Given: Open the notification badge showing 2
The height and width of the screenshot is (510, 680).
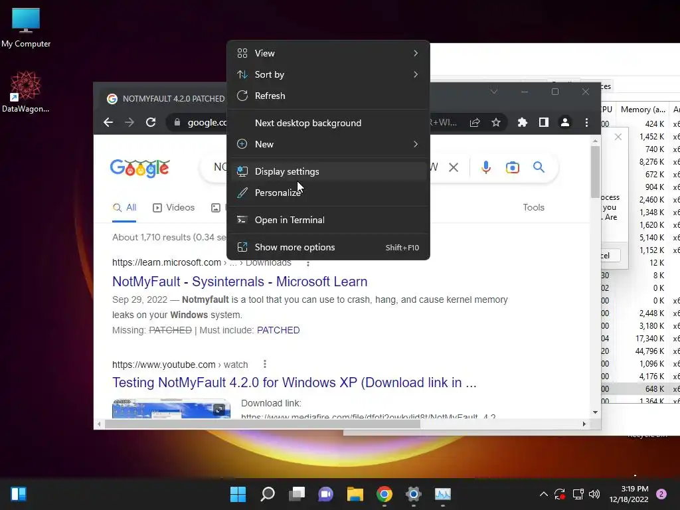Looking at the screenshot, I should pyautogui.click(x=661, y=494).
